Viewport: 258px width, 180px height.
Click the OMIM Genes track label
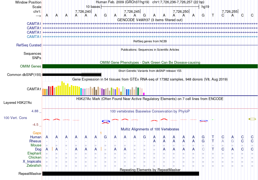(x=31, y=66)
